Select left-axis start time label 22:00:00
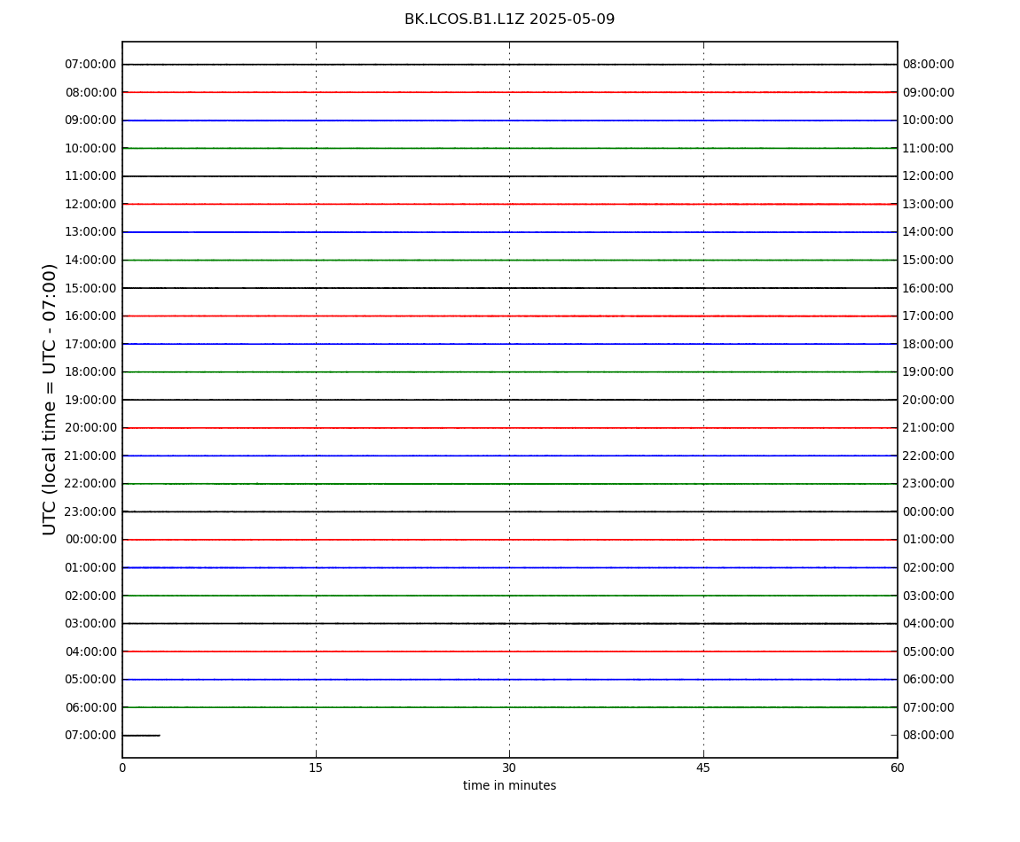This screenshot has width=1020, height=842. tap(90, 484)
